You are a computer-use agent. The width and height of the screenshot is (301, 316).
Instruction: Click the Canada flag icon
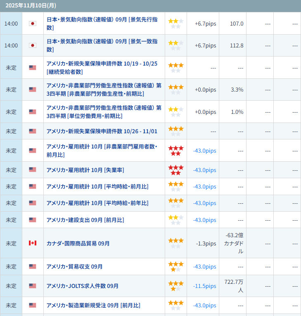pos(33,243)
